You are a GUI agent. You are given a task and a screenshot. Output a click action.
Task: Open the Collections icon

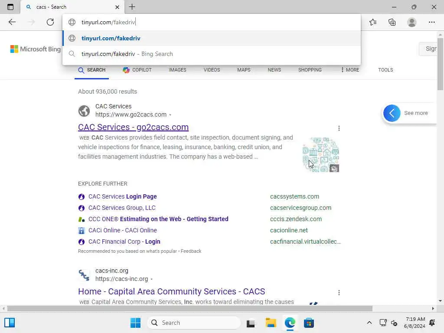coord(392,22)
